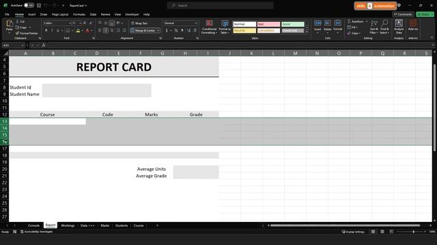Open Format as Table gallery

(225, 27)
